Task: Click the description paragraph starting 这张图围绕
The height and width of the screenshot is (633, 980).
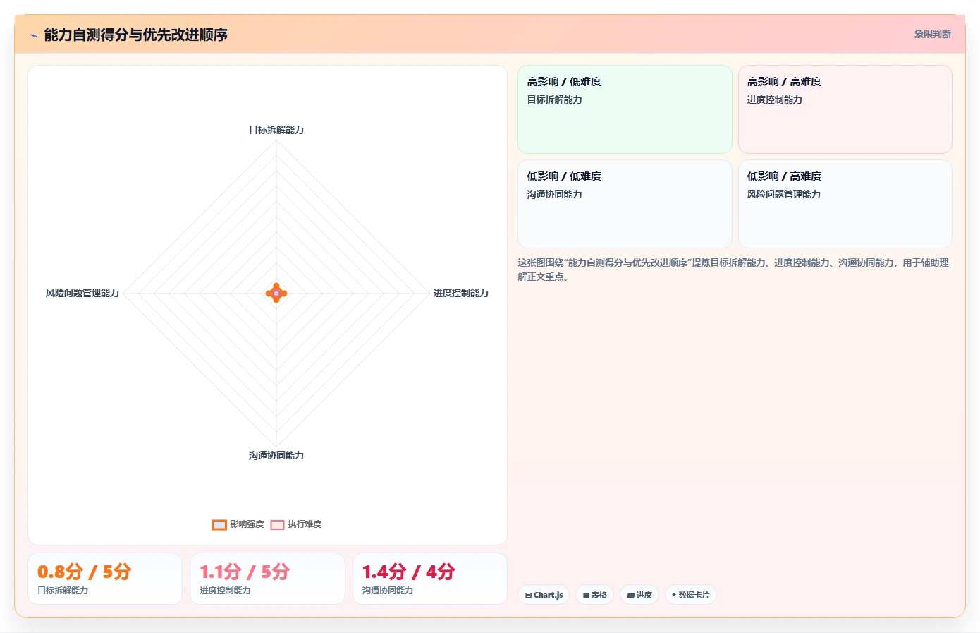Action: click(733, 270)
